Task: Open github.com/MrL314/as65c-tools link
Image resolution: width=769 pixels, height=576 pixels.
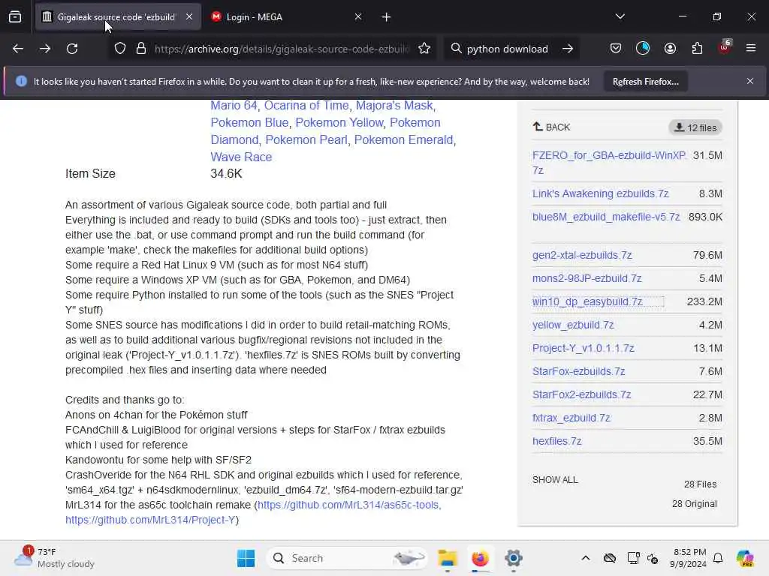Action: click(x=348, y=505)
